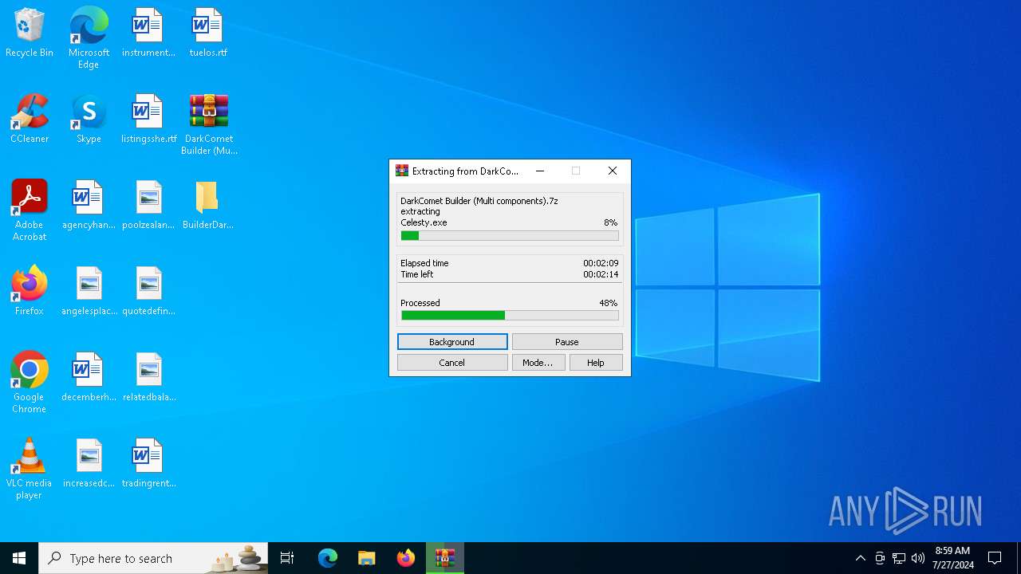The image size is (1021, 574).
Task: Select the quotedefin... image file
Action: click(148, 292)
